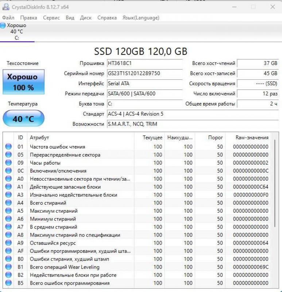
Task: Click status orb for Всего операций Wear Leveling
Action: click(8, 267)
